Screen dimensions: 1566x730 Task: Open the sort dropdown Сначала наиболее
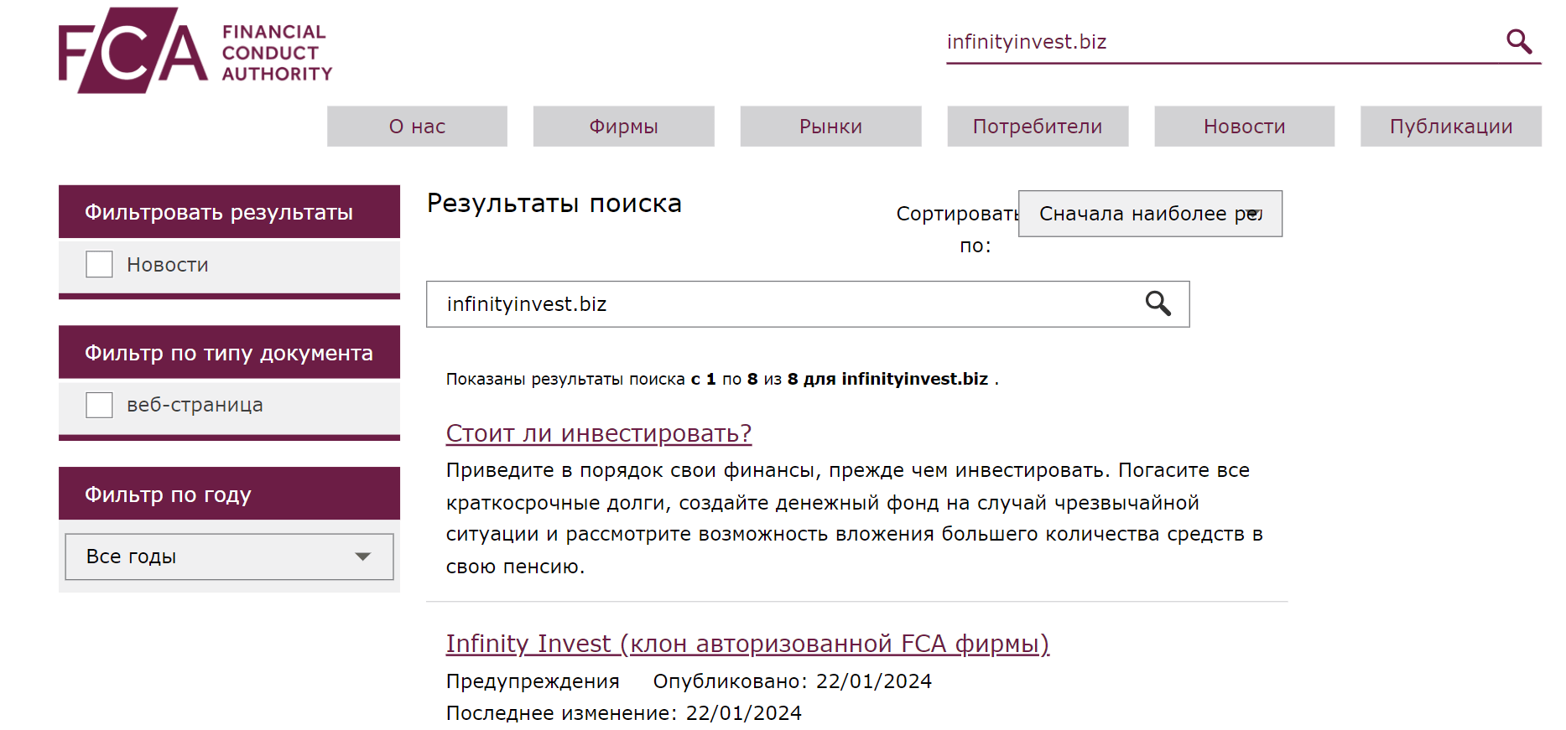click(x=1150, y=214)
